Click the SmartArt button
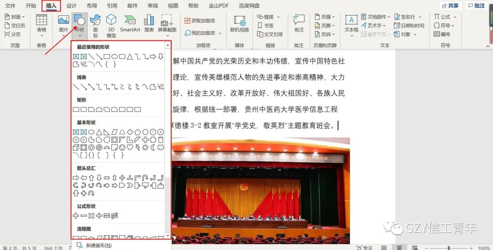This screenshot has height=250, width=493. pyautogui.click(x=130, y=24)
